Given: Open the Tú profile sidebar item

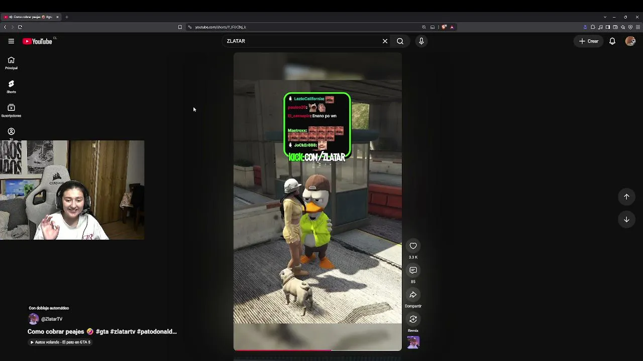Looking at the screenshot, I should (x=11, y=133).
